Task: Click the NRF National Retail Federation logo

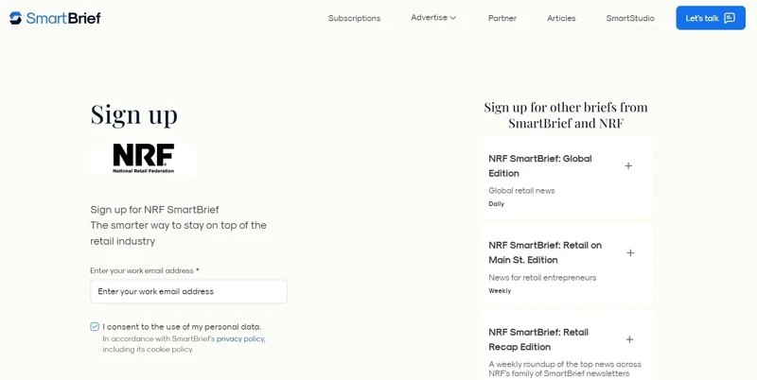Action: [x=144, y=158]
